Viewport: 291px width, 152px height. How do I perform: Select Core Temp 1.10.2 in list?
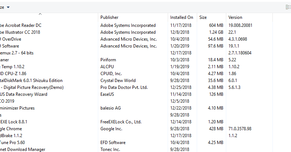(136, 67)
